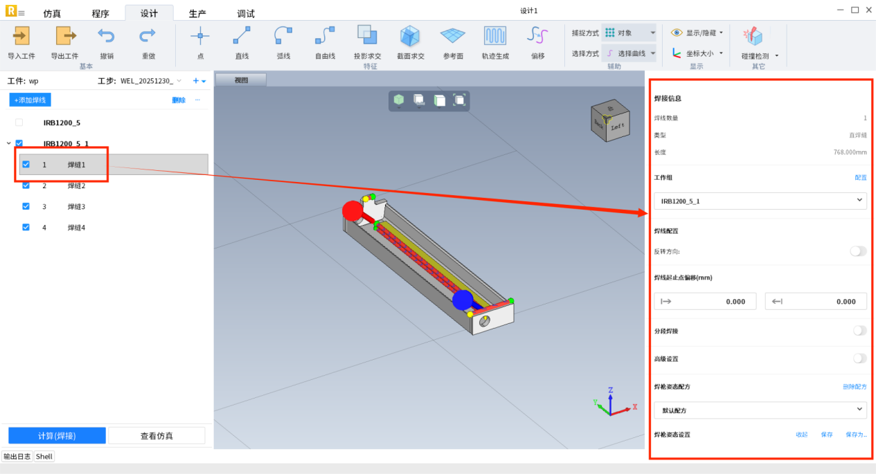
Task: Select the 直线 line tool
Action: tap(242, 36)
